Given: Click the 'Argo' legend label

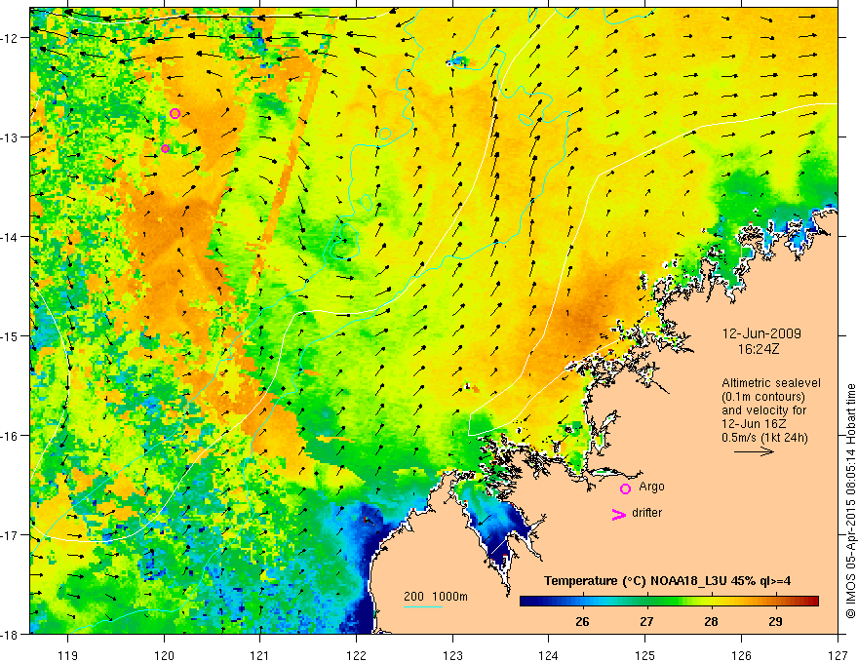Looking at the screenshot, I should pos(651,487).
